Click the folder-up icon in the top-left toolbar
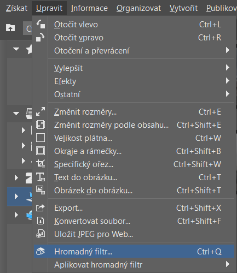Image resolution: width=237 pixels, height=273 pixels. 10,28
